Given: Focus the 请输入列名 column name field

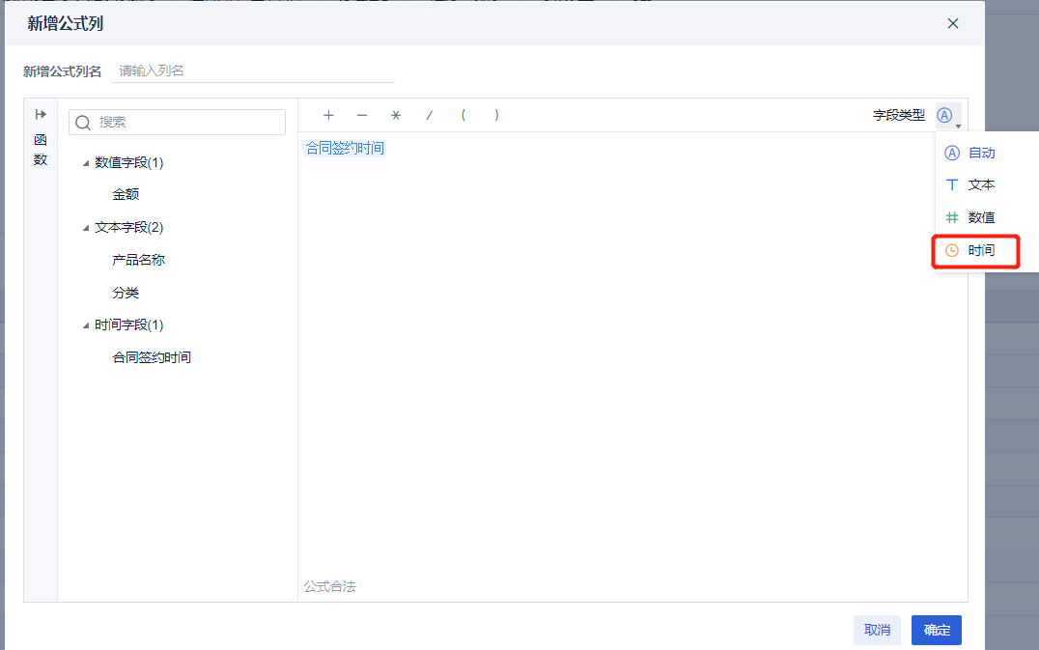Looking at the screenshot, I should tap(253, 71).
